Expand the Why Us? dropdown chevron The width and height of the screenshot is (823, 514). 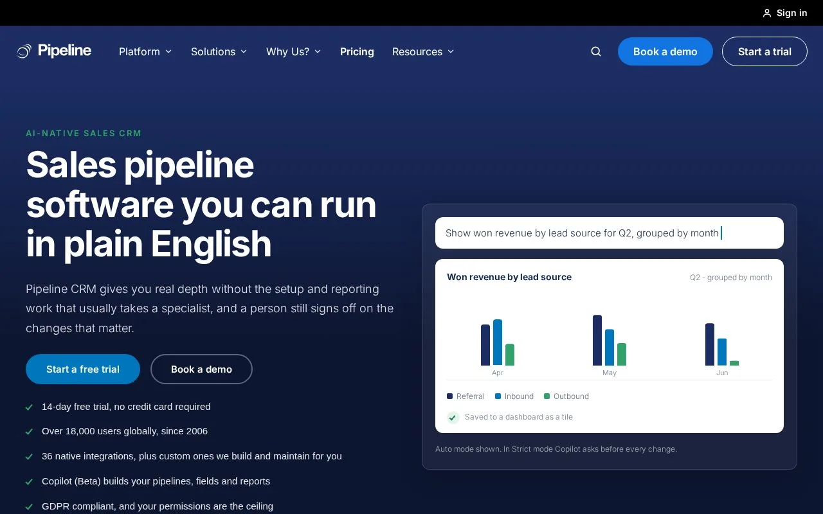pyautogui.click(x=318, y=51)
